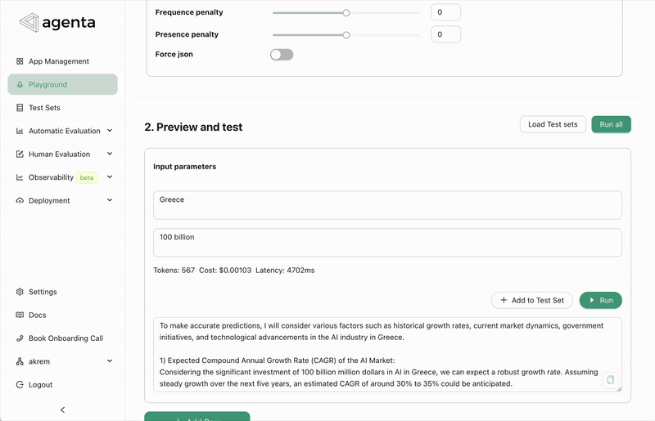Click the input field containing Greece
The height and width of the screenshot is (421, 655).
coord(387,205)
